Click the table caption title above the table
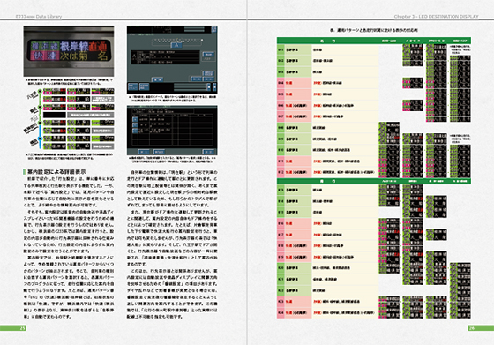 [x=374, y=30]
